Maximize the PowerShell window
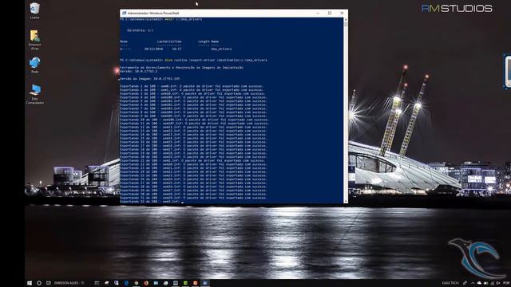This screenshot has width=511, height=287. pyautogui.click(x=330, y=13)
